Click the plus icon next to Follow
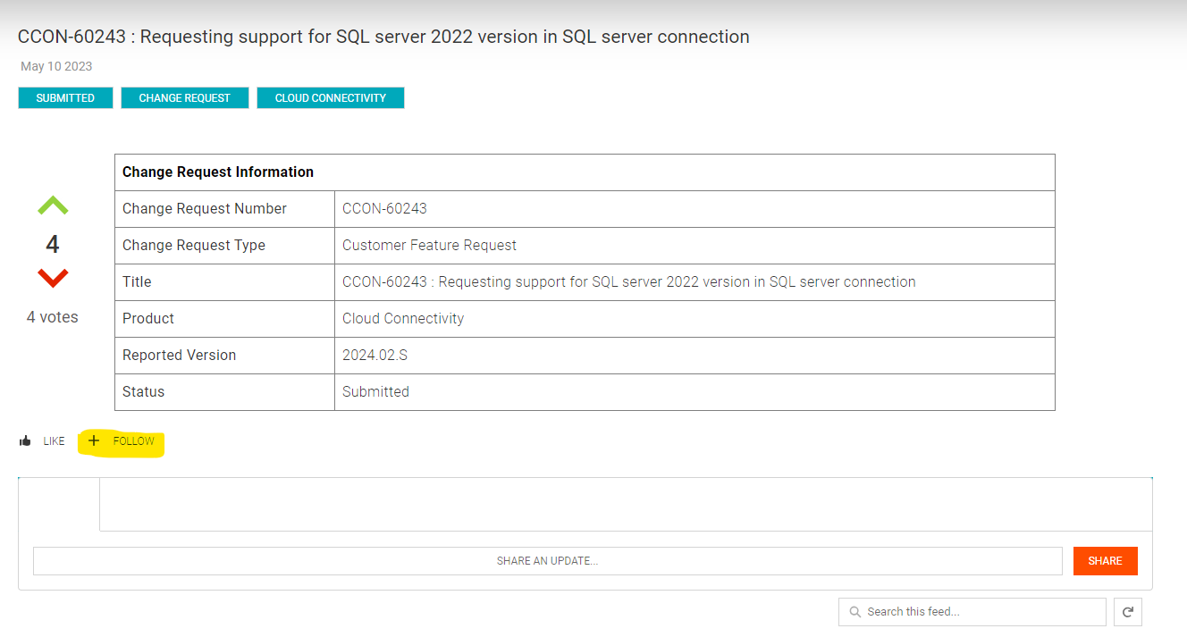This screenshot has height=637, width=1187. coord(94,440)
